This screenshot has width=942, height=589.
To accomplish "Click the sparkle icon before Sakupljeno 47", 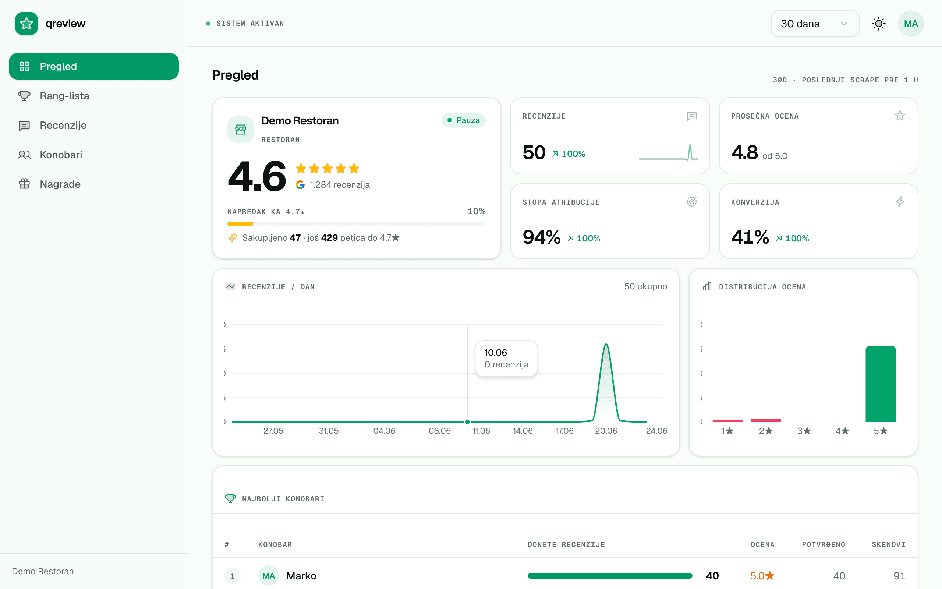I will pos(233,238).
